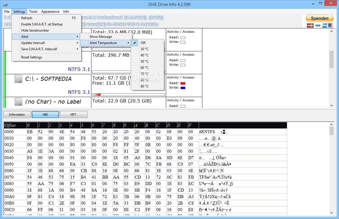
Task: Choose Hide Serialnumber option
Action: pyautogui.click(x=46, y=30)
